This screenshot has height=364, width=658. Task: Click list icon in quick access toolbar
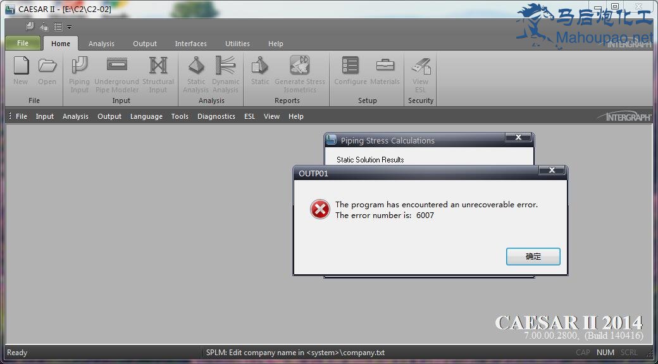(58, 27)
